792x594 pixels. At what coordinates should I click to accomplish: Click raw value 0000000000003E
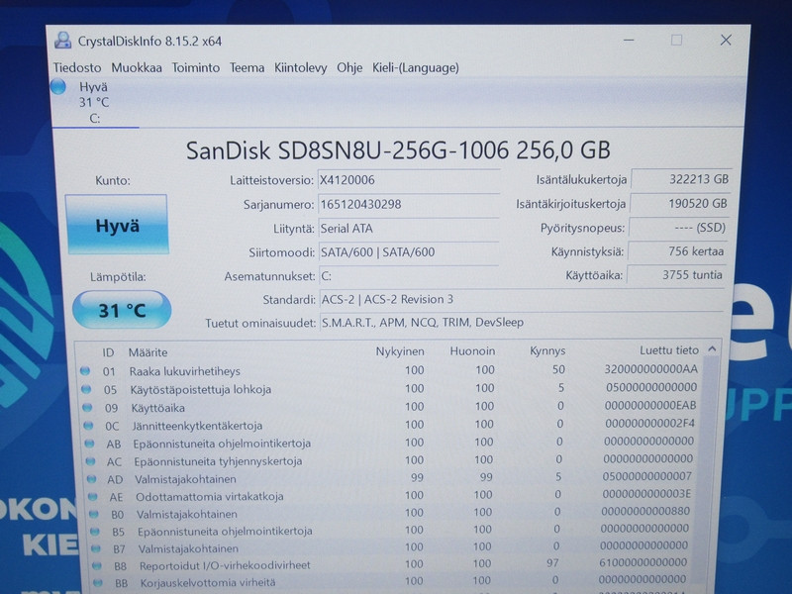coord(646,493)
